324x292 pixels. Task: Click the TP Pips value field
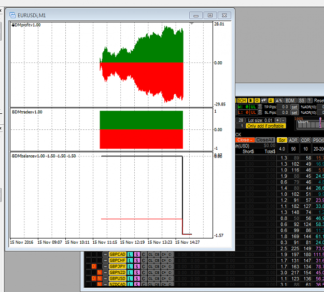coord(284,107)
